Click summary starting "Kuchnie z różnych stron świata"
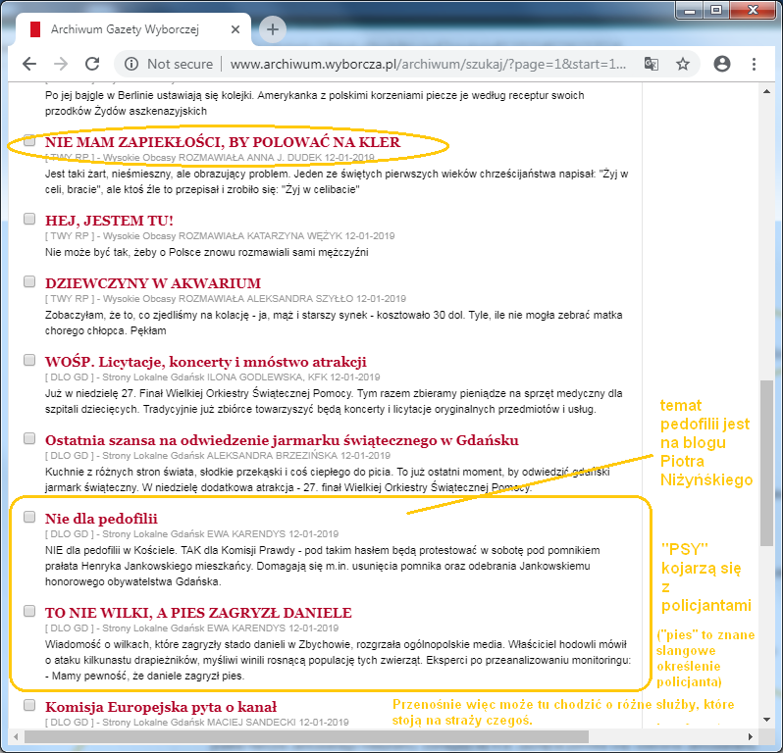This screenshot has width=783, height=753. (327, 479)
